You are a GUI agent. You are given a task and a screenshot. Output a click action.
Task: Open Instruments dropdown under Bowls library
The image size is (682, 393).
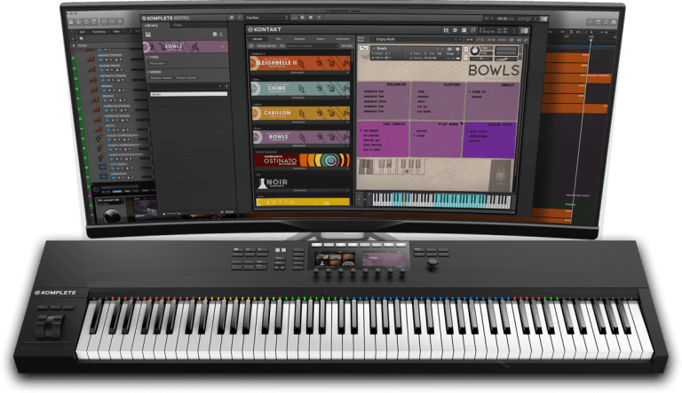301,145
